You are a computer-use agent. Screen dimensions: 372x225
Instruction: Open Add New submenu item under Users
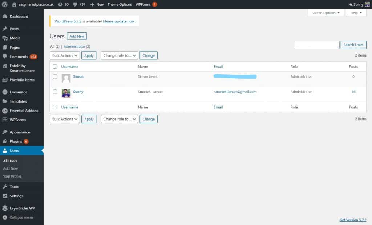pyautogui.click(x=11, y=169)
